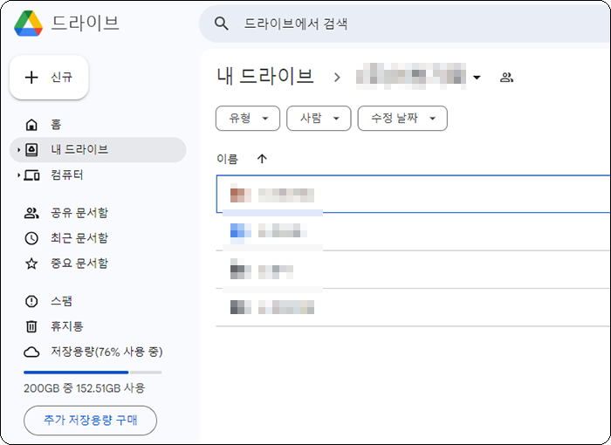Click the clock icon for 최근 문서함
The image size is (611, 445).
pyautogui.click(x=31, y=238)
